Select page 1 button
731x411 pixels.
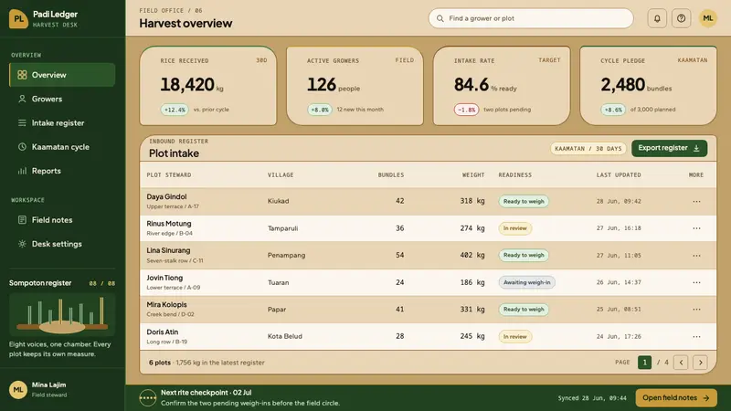(x=644, y=363)
